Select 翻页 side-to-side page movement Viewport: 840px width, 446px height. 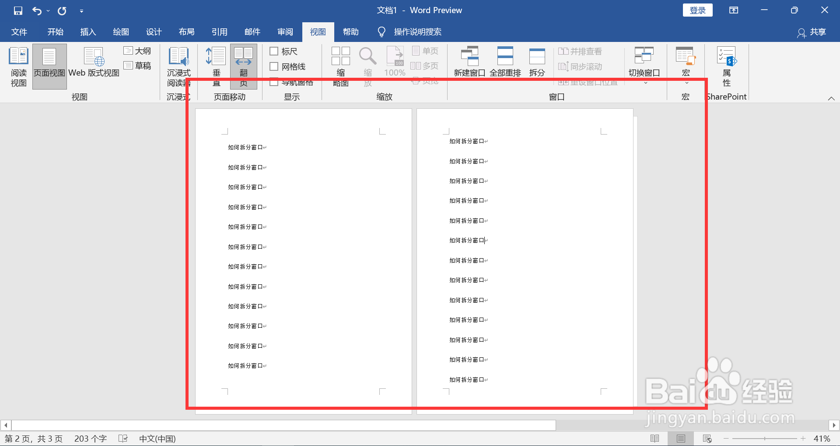(244, 67)
